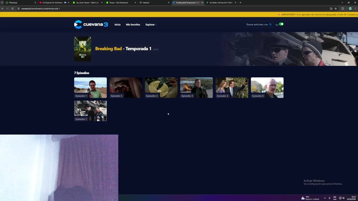Open Episodio 2 thumbnail
This screenshot has height=201, width=358.
[126, 88]
